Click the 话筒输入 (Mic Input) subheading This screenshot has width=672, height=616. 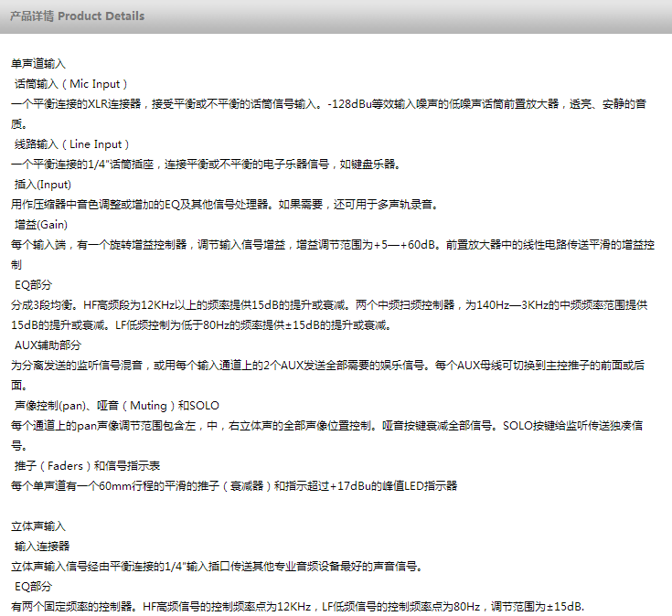71,84
